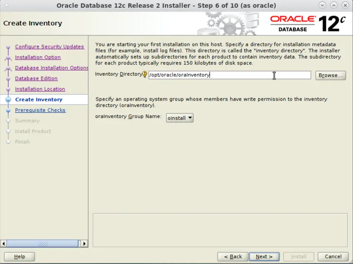Click the Oracle 12c Database logo
Image resolution: width=353 pixels, height=264 pixels.
[x=308, y=24]
